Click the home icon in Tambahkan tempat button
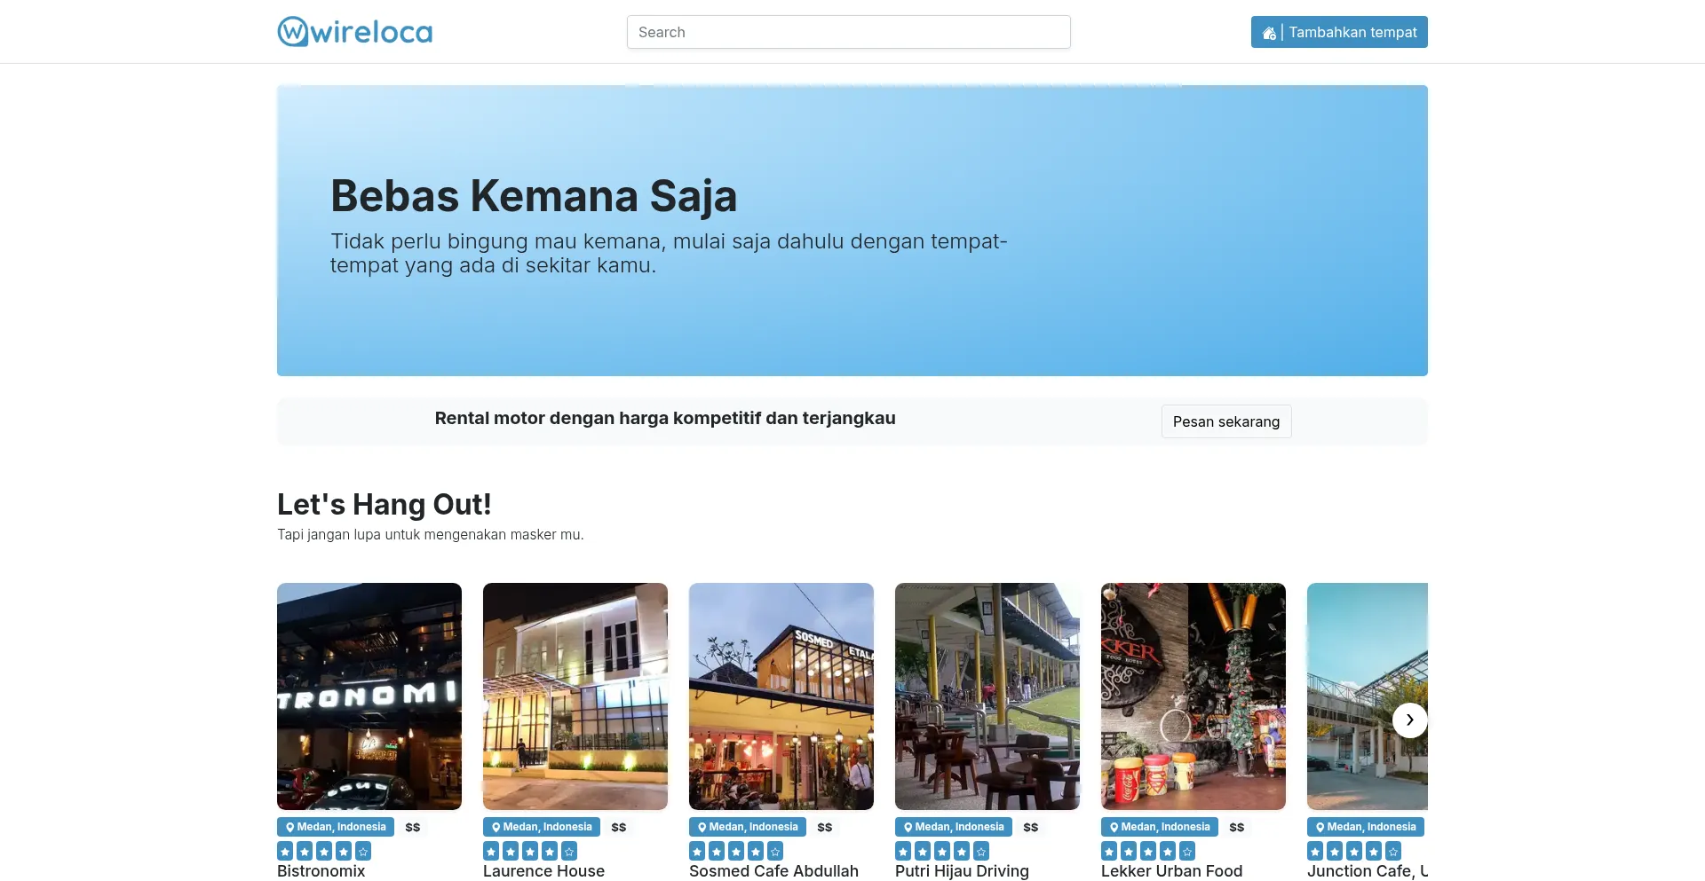 (x=1268, y=32)
